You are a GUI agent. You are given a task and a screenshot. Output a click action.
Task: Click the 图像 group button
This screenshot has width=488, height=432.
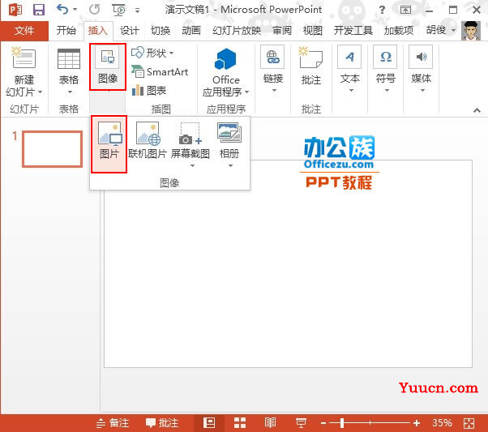pyautogui.click(x=108, y=67)
